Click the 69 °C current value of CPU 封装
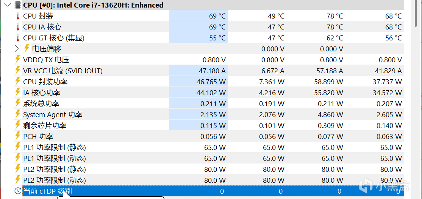Image resolution: width=422 pixels, height=199 pixels. click(x=217, y=16)
